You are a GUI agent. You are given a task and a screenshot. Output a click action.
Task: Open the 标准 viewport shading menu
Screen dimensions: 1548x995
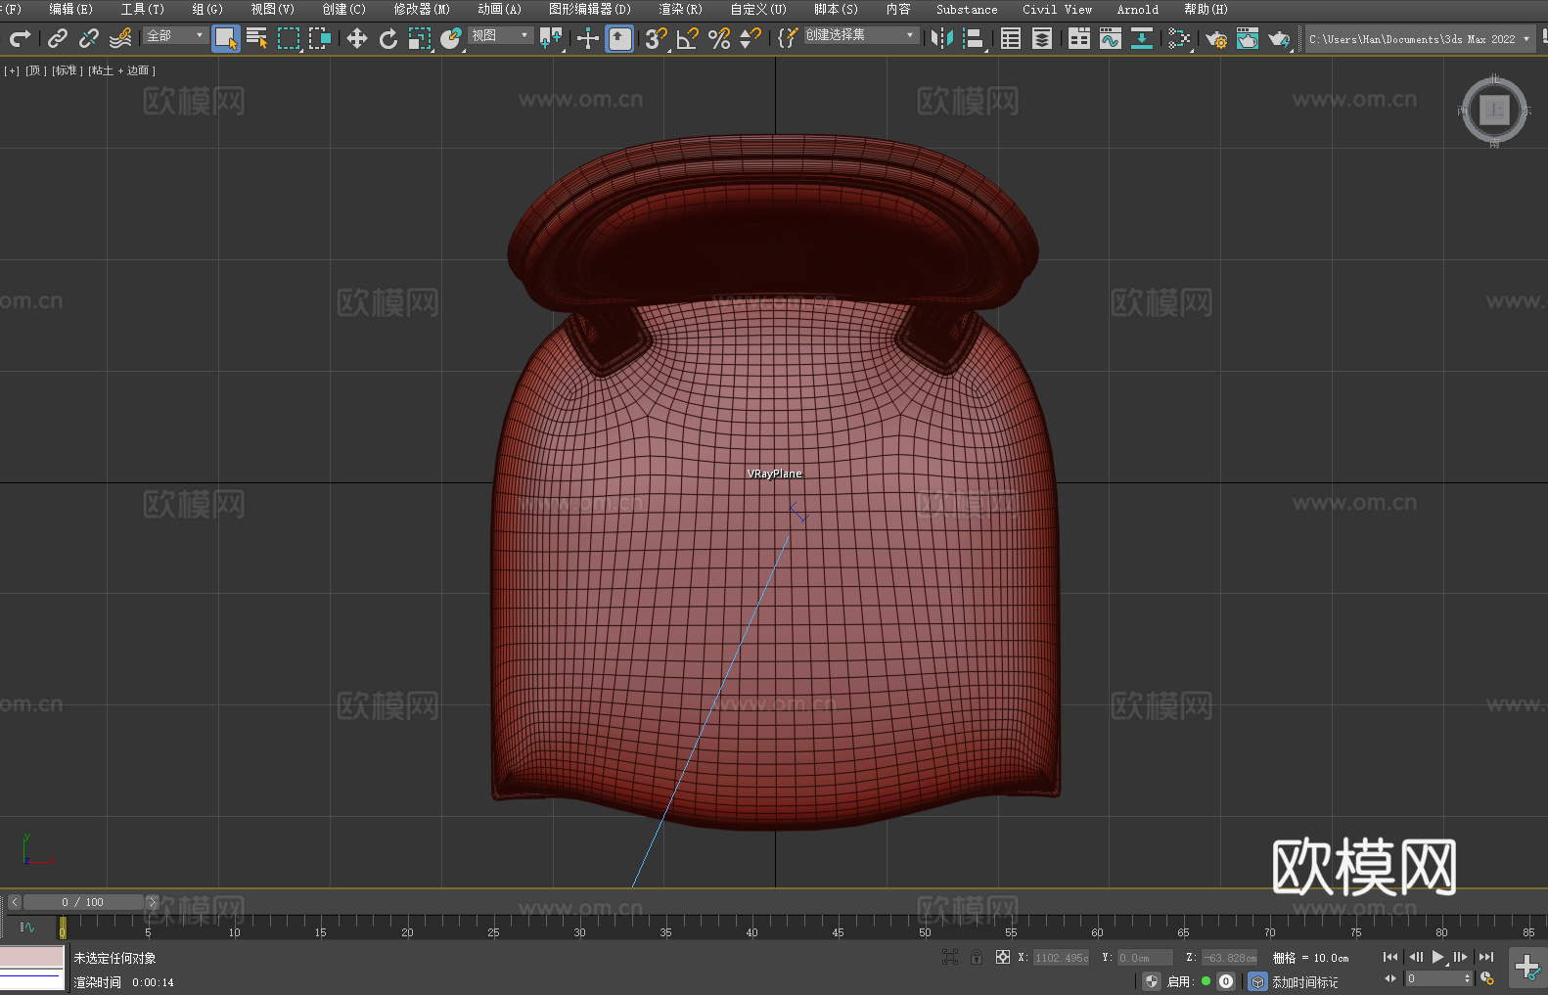[67, 70]
